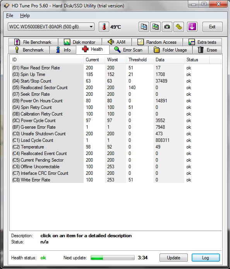Sort by the Worst column header

(115, 60)
